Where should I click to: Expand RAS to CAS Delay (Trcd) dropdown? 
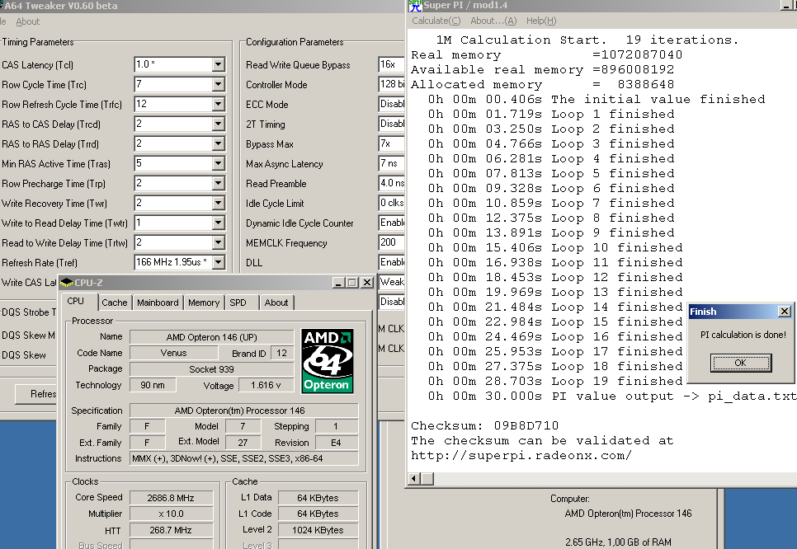[218, 124]
